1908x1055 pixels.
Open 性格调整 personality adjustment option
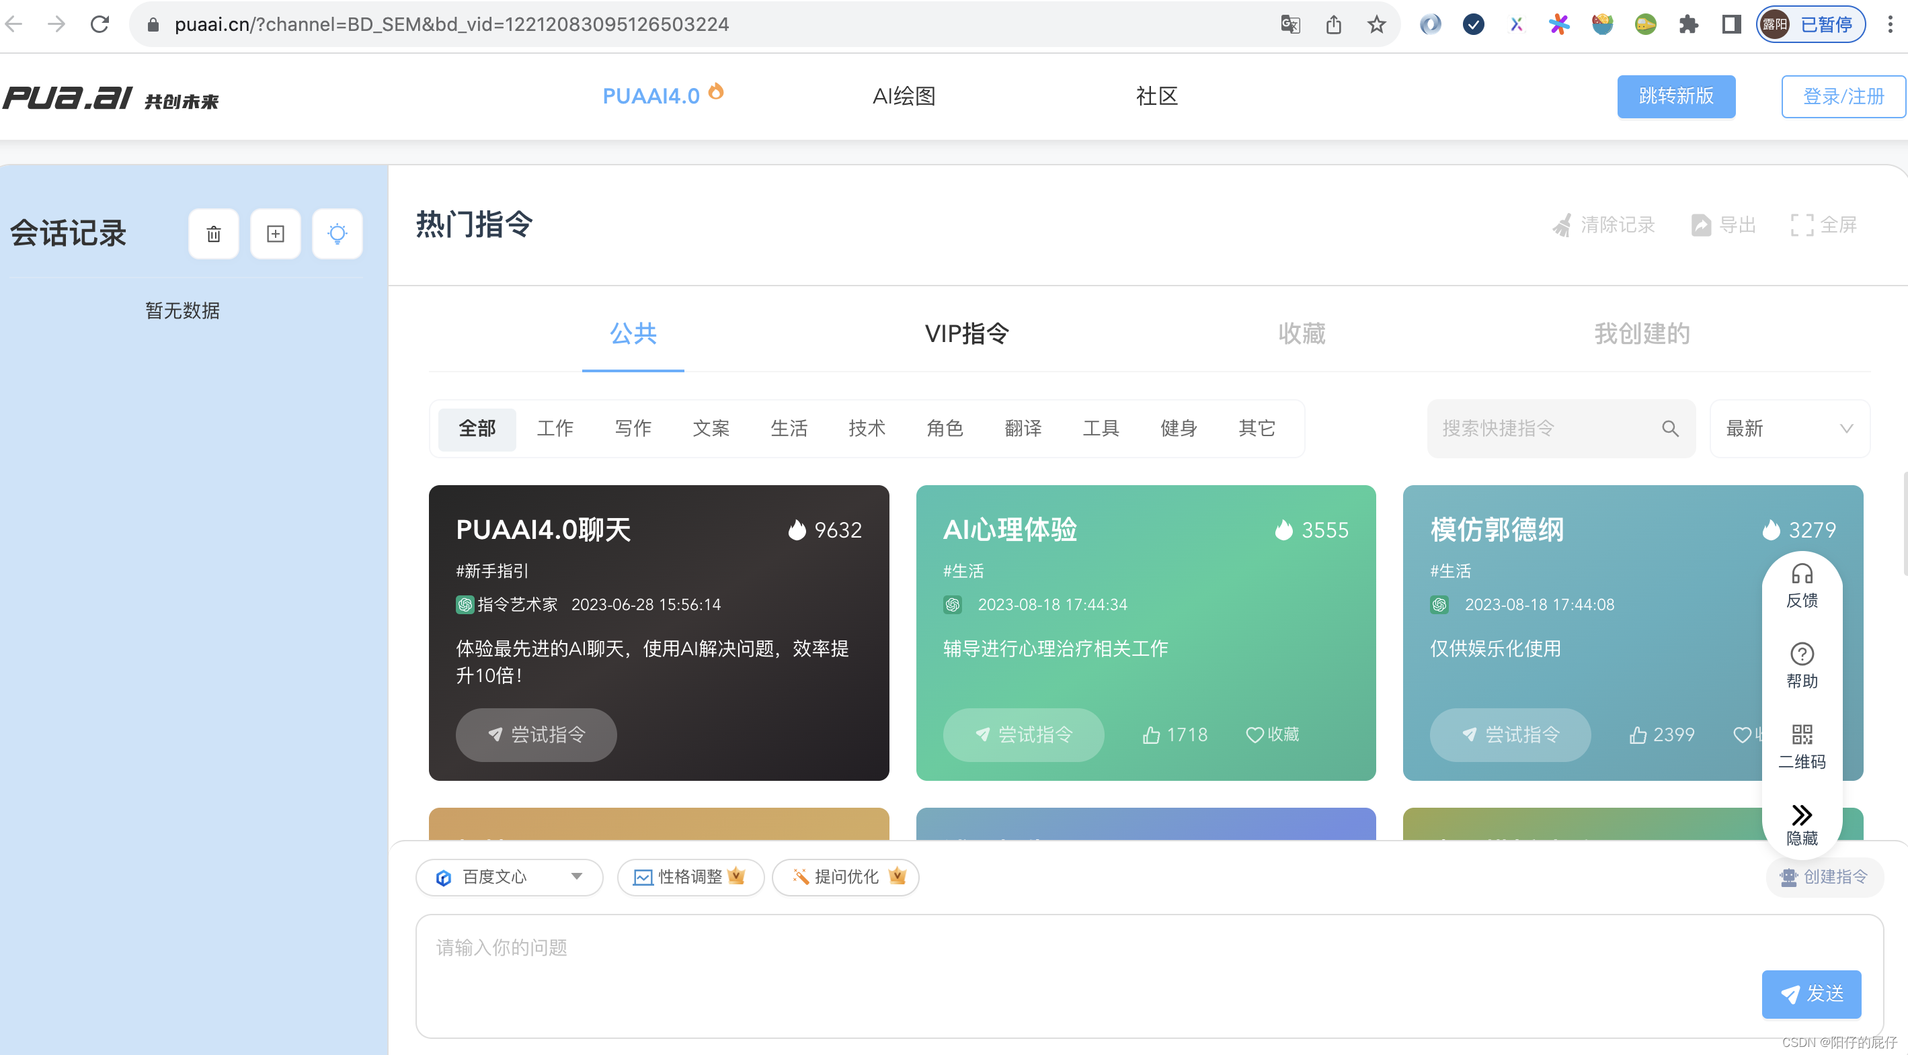point(689,878)
